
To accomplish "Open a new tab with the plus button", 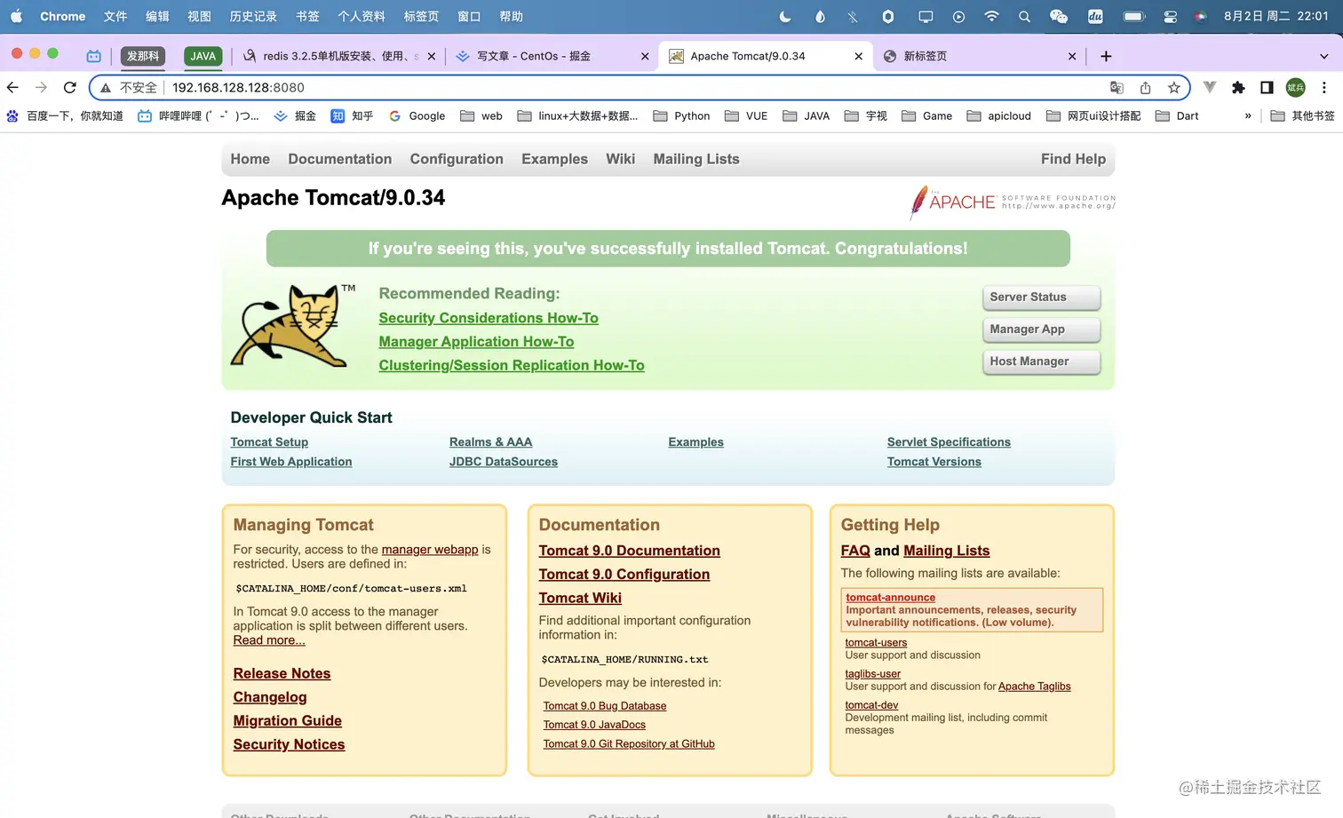I will coord(1106,56).
